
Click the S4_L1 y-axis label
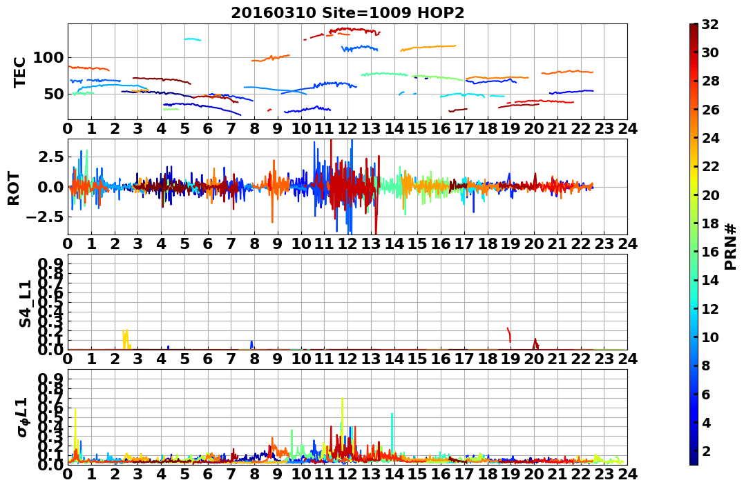(x=25, y=303)
